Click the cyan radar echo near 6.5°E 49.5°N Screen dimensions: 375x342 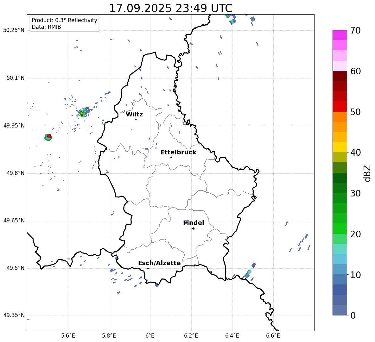248,274
